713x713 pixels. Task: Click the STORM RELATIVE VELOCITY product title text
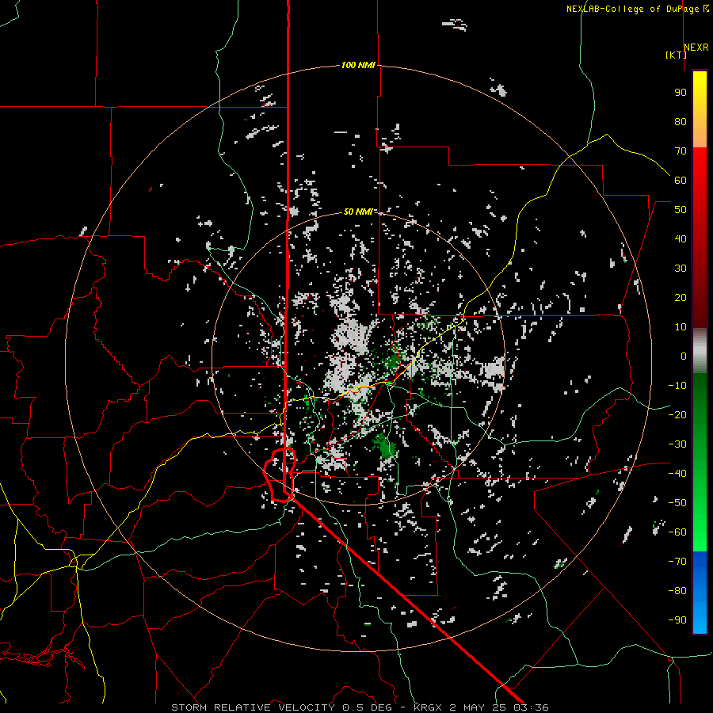point(253,707)
